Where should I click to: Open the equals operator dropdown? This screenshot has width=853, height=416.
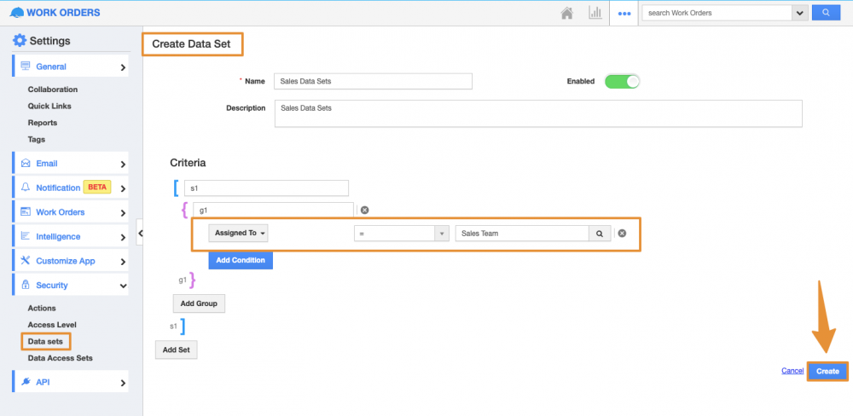click(401, 234)
